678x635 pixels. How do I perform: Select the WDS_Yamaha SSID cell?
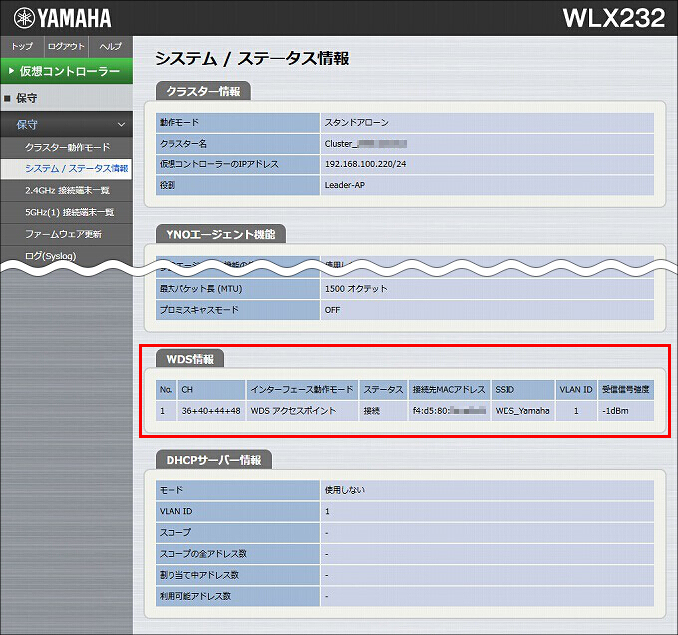[x=522, y=411]
